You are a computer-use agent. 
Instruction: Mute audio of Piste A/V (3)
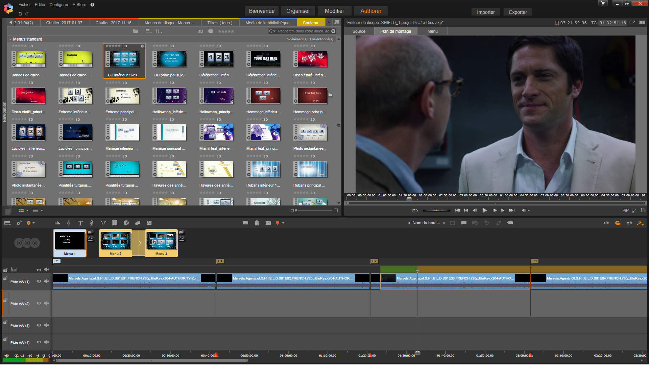pyautogui.click(x=46, y=325)
